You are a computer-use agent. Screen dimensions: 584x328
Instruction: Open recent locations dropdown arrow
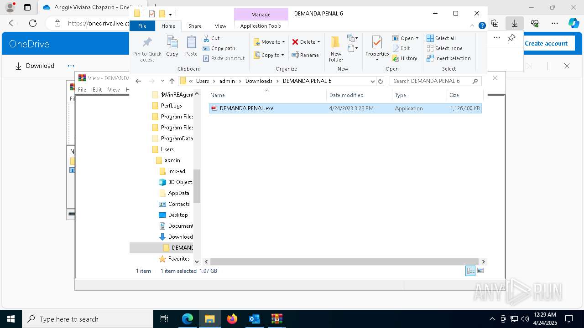tap(162, 81)
